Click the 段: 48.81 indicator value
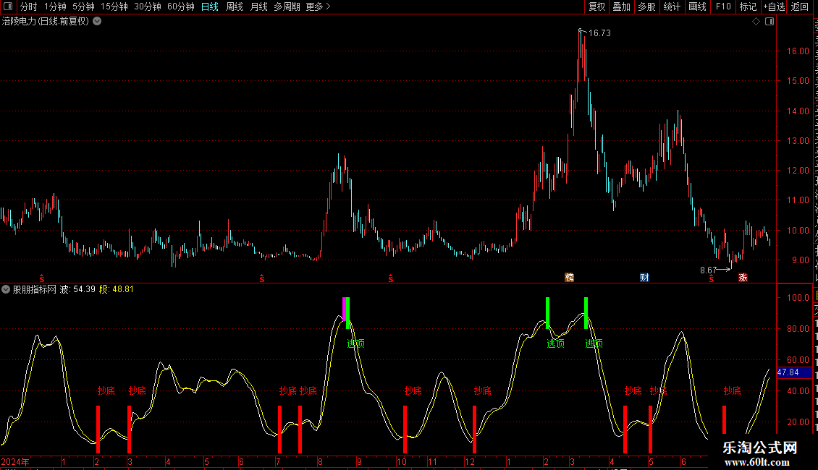The width and height of the screenshot is (818, 470). pos(117,289)
